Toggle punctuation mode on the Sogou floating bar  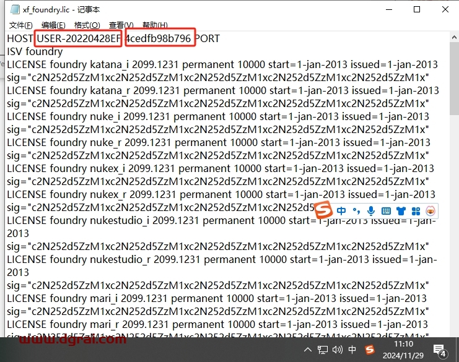click(356, 211)
